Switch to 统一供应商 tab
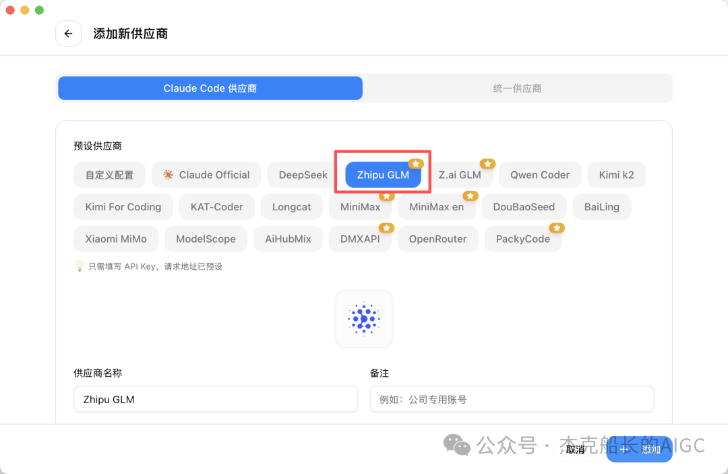 click(517, 88)
